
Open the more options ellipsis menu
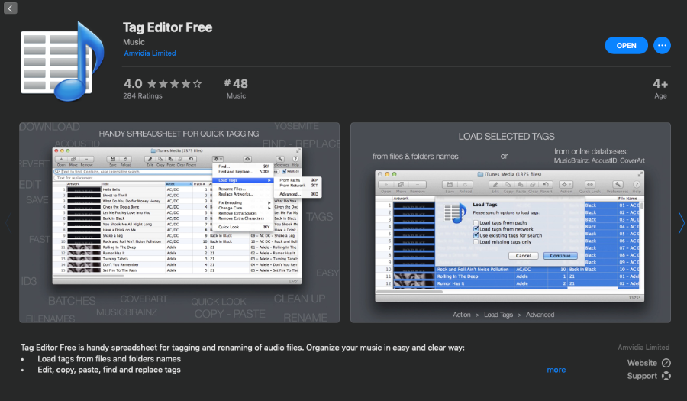[x=662, y=46]
